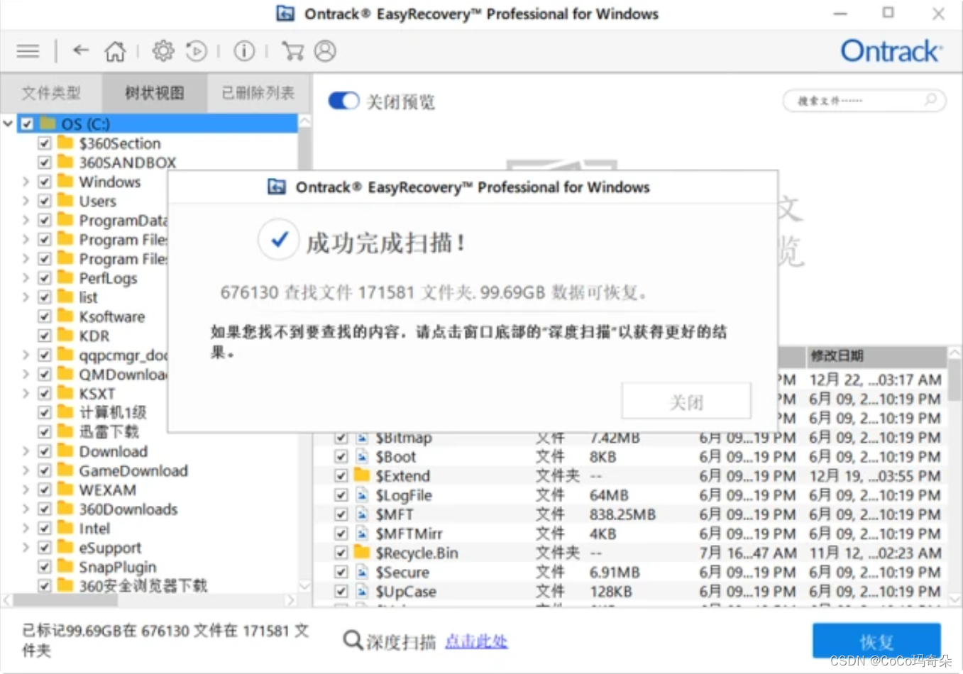
Task: Click the search magnifier icon
Action: click(x=930, y=100)
